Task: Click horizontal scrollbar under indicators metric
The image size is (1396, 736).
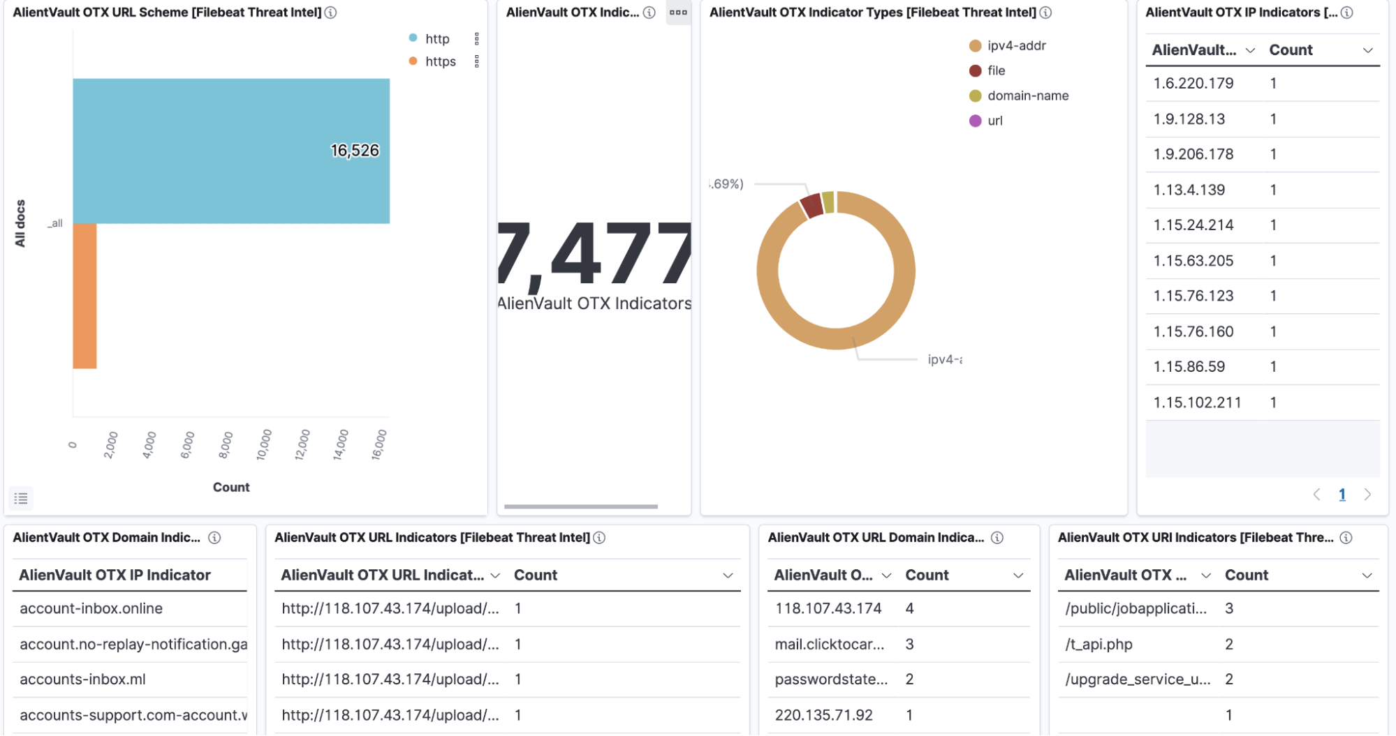Action: 580,506
